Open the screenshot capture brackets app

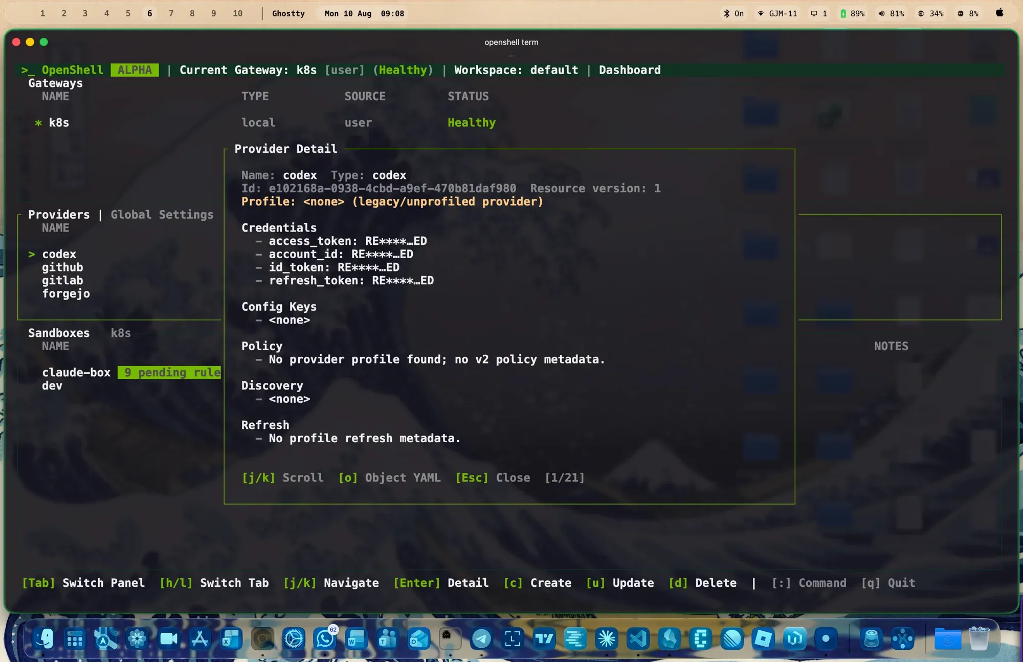pyautogui.click(x=513, y=638)
